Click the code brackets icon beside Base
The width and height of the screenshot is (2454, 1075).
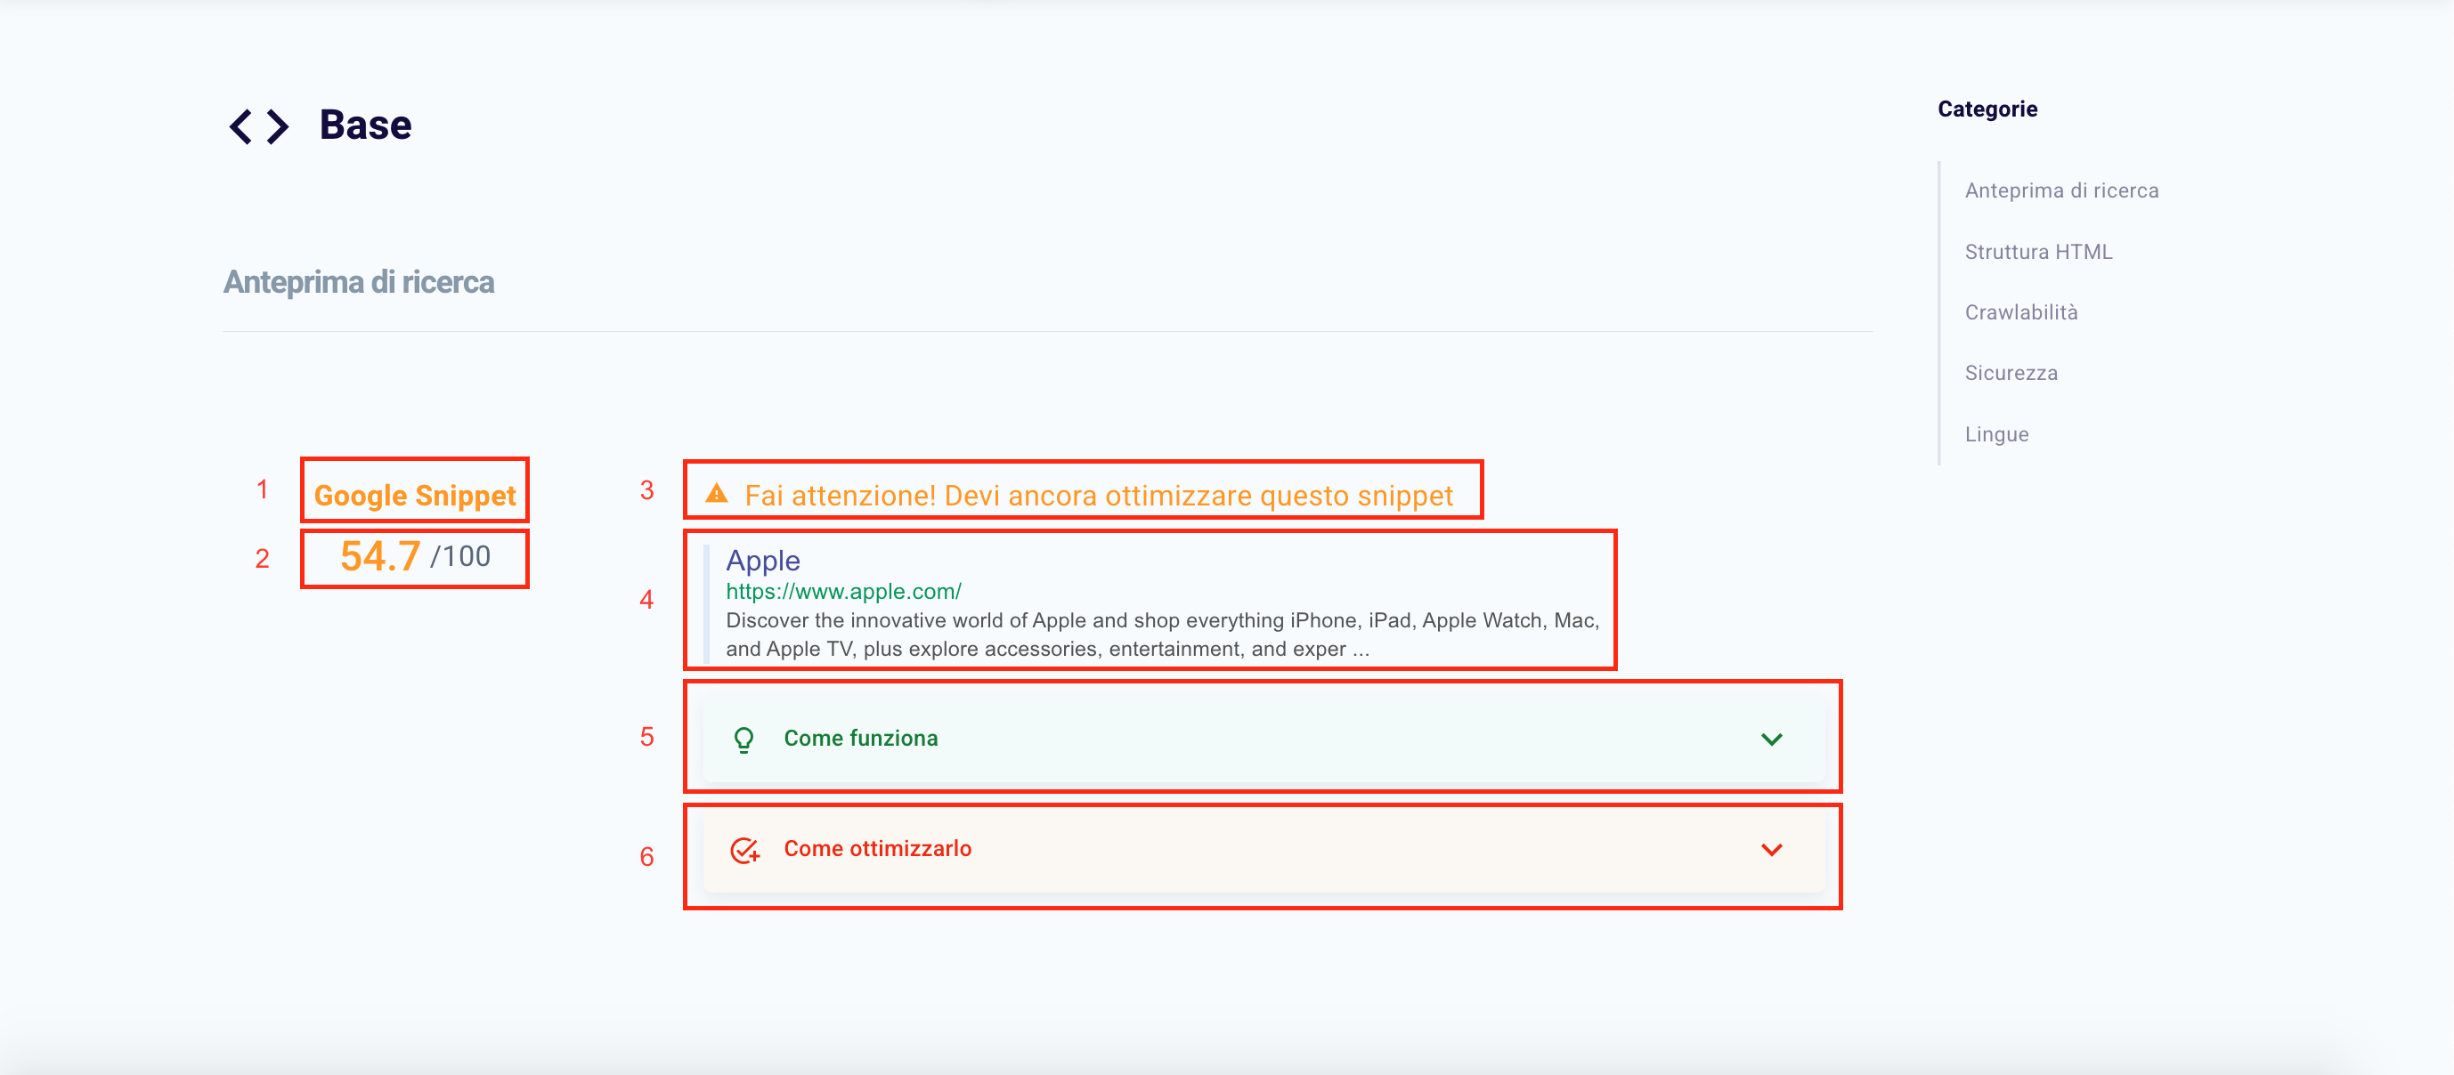pos(259,126)
